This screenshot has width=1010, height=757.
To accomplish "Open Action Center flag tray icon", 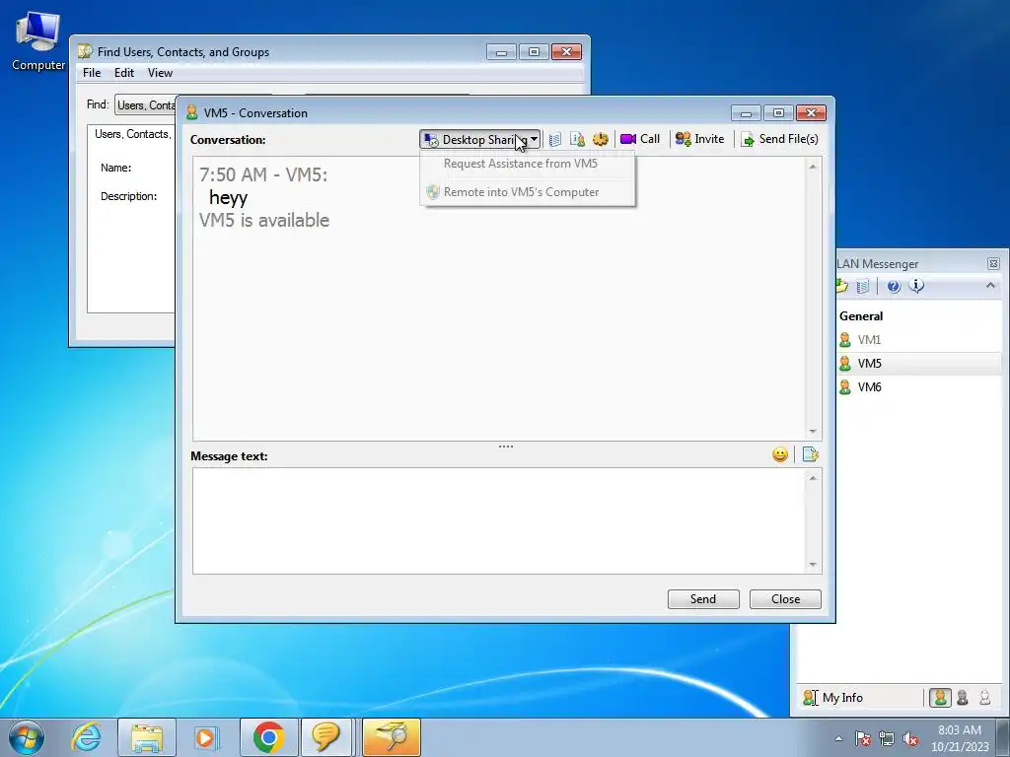I will [863, 738].
